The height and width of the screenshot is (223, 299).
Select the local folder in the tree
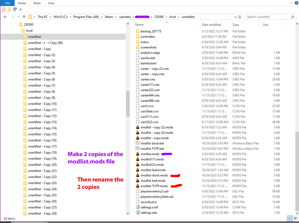pos(29,31)
